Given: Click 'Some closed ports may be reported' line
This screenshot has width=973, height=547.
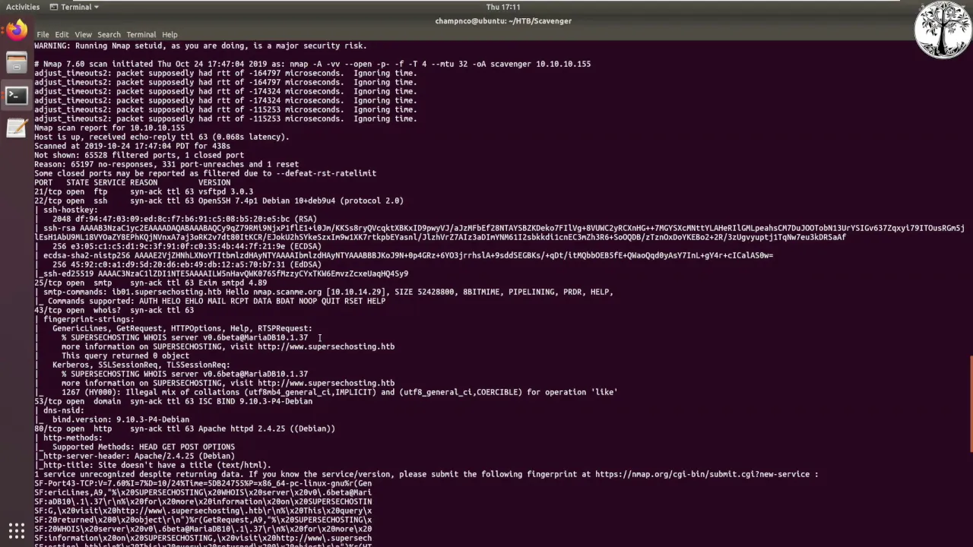Looking at the screenshot, I should click(x=205, y=173).
